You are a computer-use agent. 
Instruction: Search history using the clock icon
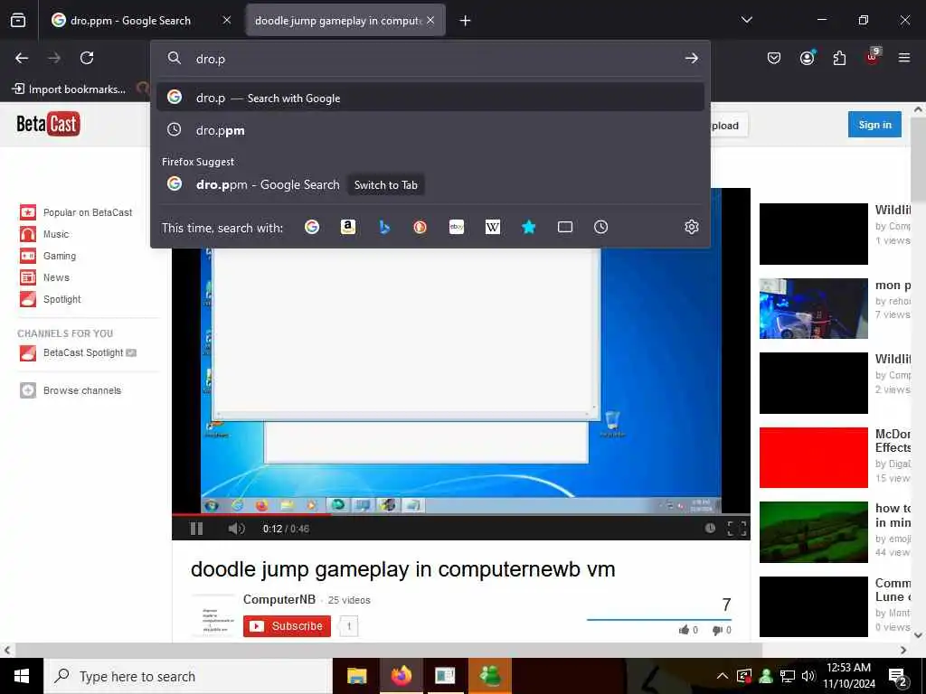[600, 227]
